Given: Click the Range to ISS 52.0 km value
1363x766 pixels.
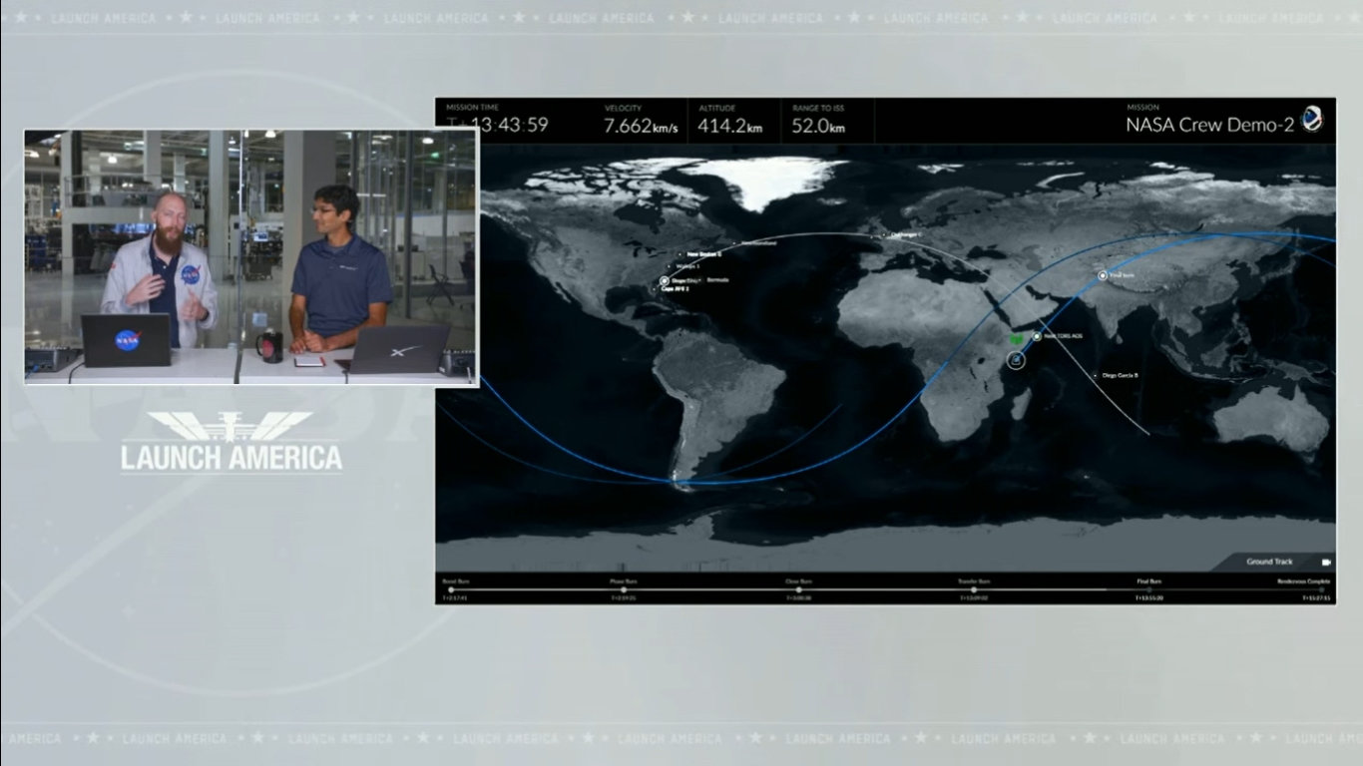Looking at the screenshot, I should [x=818, y=126].
